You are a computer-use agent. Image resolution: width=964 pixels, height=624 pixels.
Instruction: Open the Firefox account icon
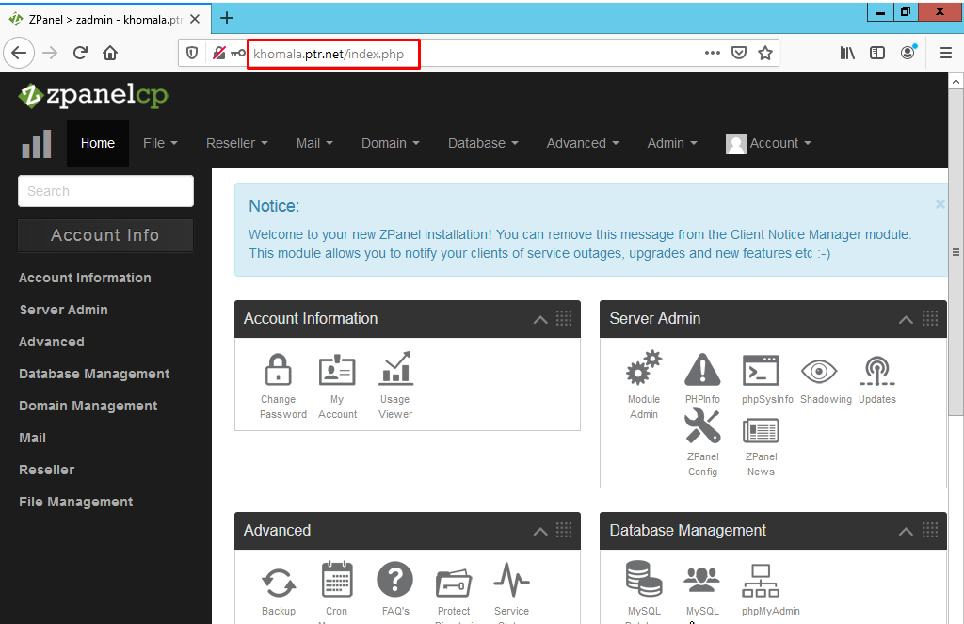click(x=908, y=53)
